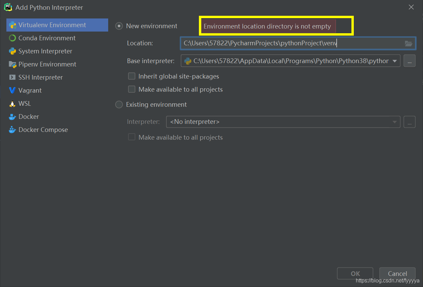The image size is (423, 287).
Task: Click the Docker whale icon
Action: (x=12, y=117)
